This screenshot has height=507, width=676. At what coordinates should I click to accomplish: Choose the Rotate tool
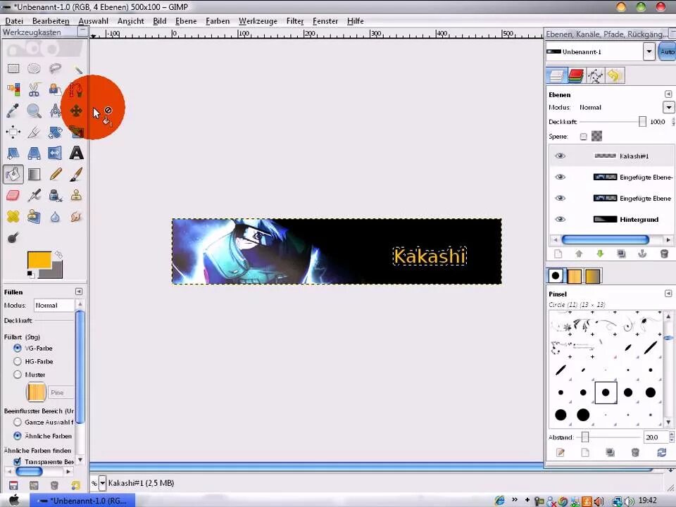click(x=55, y=132)
